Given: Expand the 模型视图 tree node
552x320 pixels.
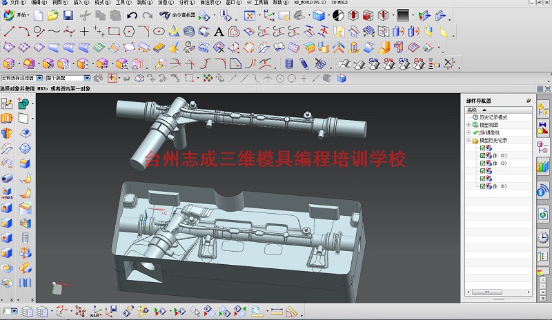Looking at the screenshot, I should (469, 125).
